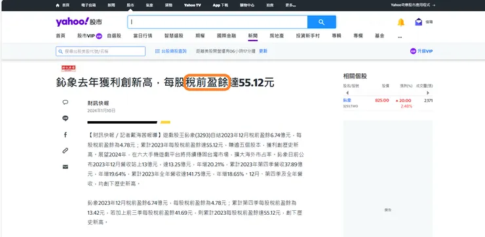
Task: Click the home icon in top black bar
Action: click(58, 5)
